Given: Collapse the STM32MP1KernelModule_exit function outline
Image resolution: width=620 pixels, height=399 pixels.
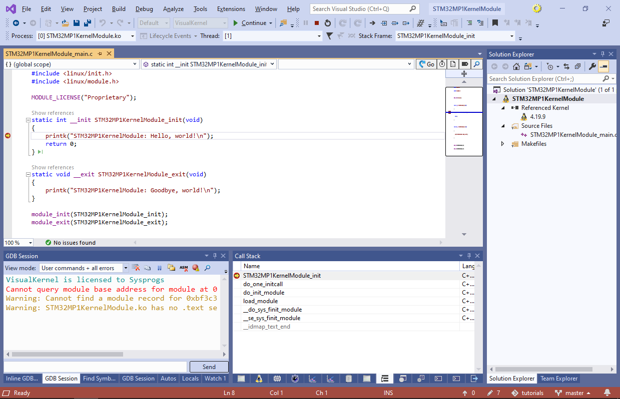Looking at the screenshot, I should coord(28,175).
